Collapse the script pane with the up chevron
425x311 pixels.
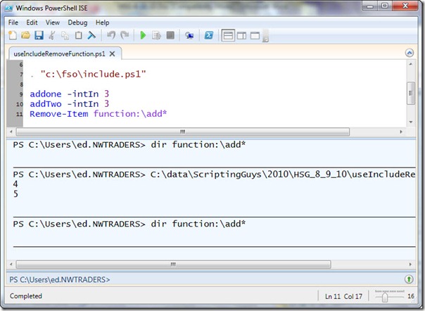410,53
